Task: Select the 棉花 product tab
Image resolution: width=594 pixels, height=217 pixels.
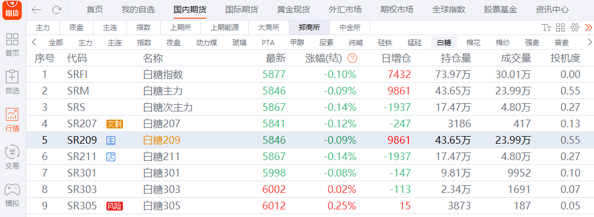Action: [473, 42]
